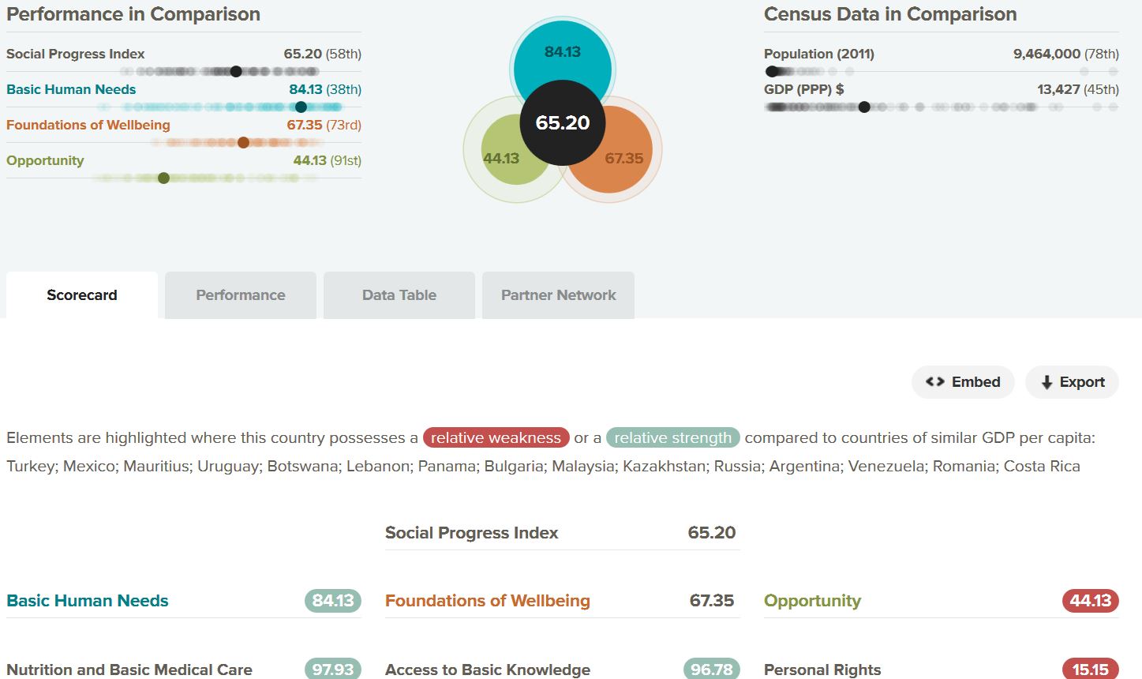Click the dark marker on the Social Progress Index distribution
The image size is (1142, 679).
click(x=235, y=71)
